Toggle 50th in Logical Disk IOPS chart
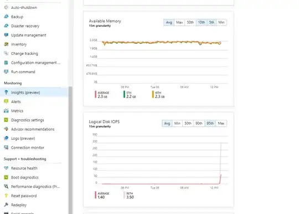Screen dimensions: 299x214 click(188, 123)
